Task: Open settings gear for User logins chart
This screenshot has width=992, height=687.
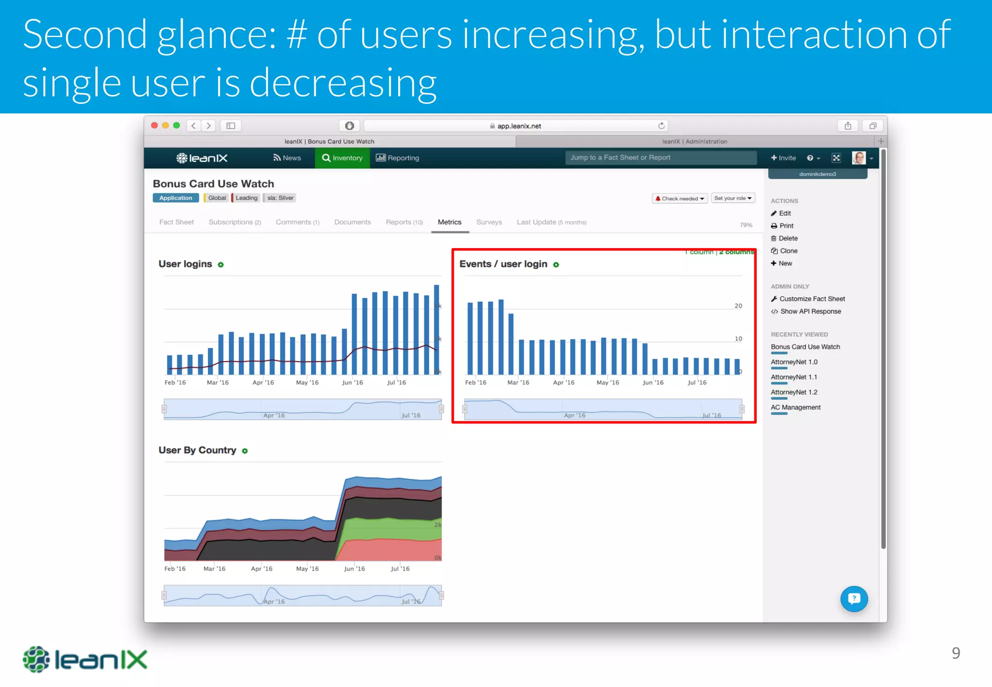Action: click(x=221, y=265)
